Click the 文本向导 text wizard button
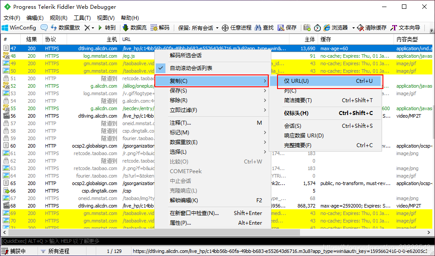435x256 pixels. point(405,28)
